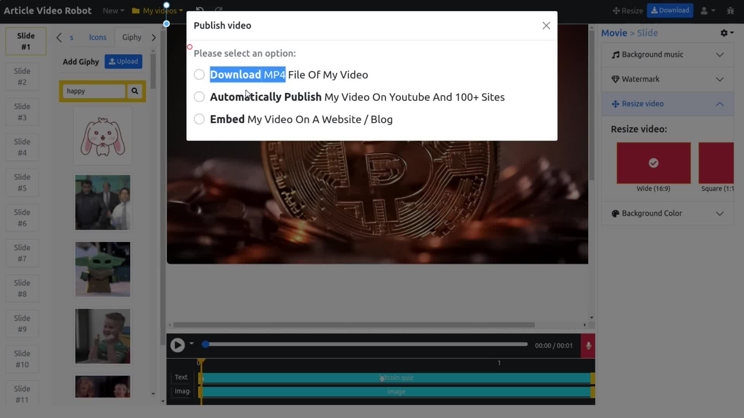The width and height of the screenshot is (744, 418).
Task: Click the Resize video panel icon
Action: (615, 104)
